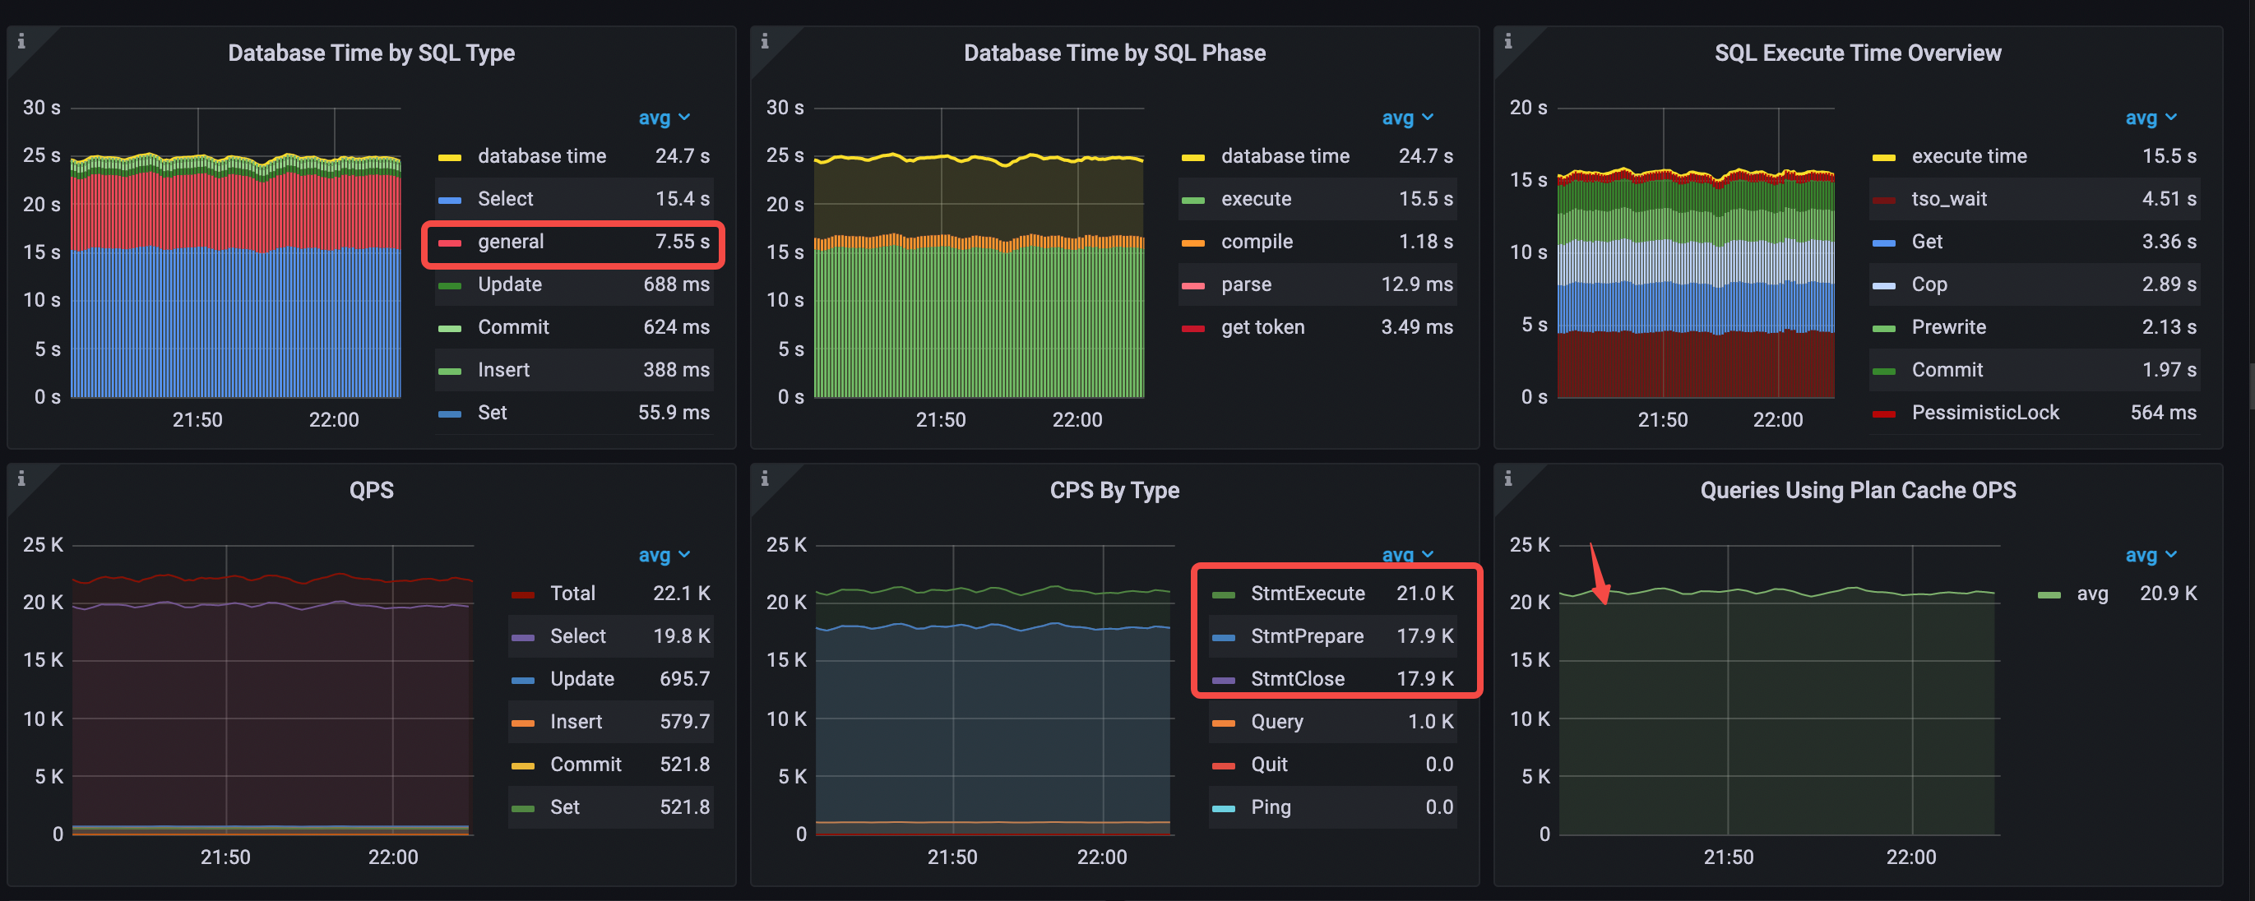Screen dimensions: 2255x901
Task: Open the panel menu from the QPS title
Action: [x=371, y=490]
